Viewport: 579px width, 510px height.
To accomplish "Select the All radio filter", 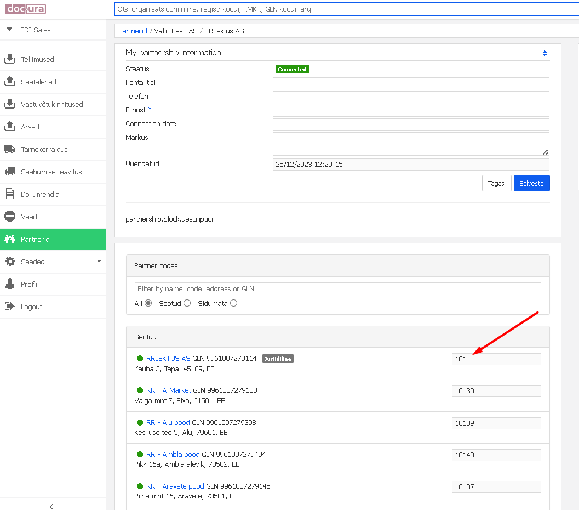I will pos(148,303).
